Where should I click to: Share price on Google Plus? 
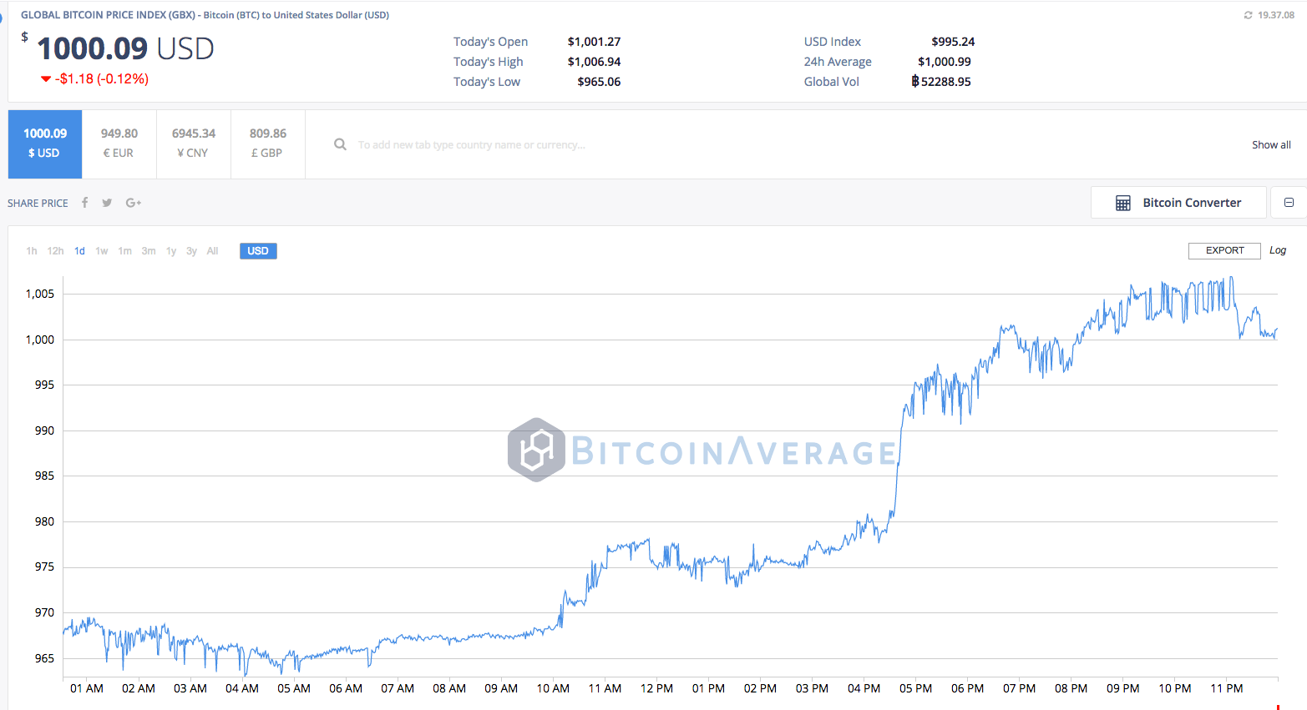tap(134, 203)
